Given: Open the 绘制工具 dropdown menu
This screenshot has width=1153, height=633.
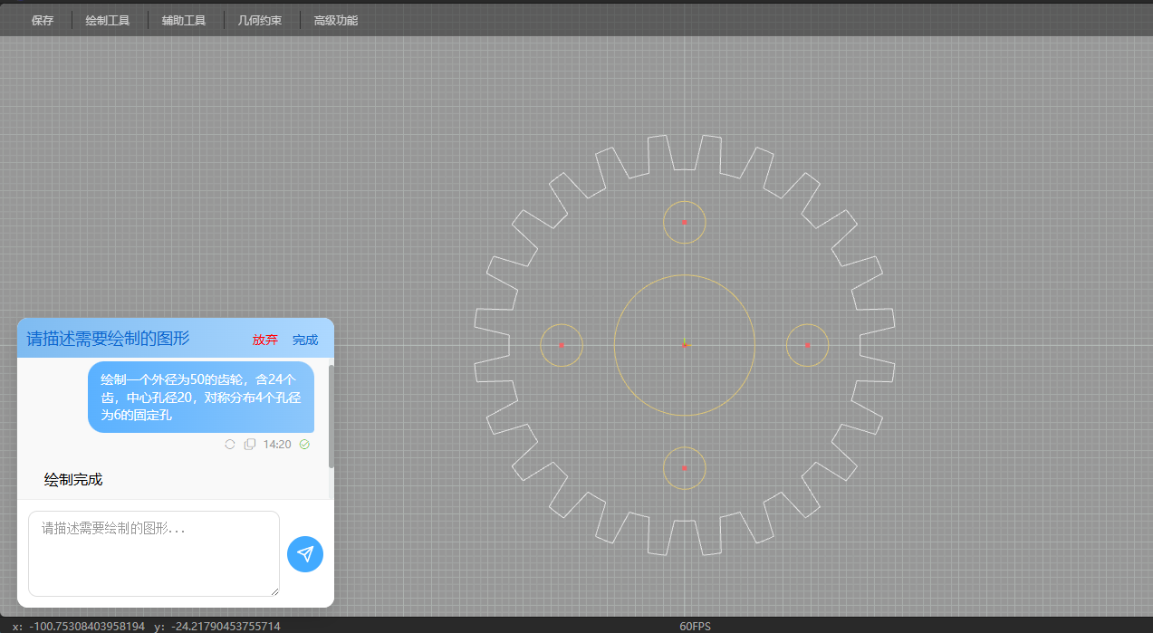Looking at the screenshot, I should pos(108,20).
